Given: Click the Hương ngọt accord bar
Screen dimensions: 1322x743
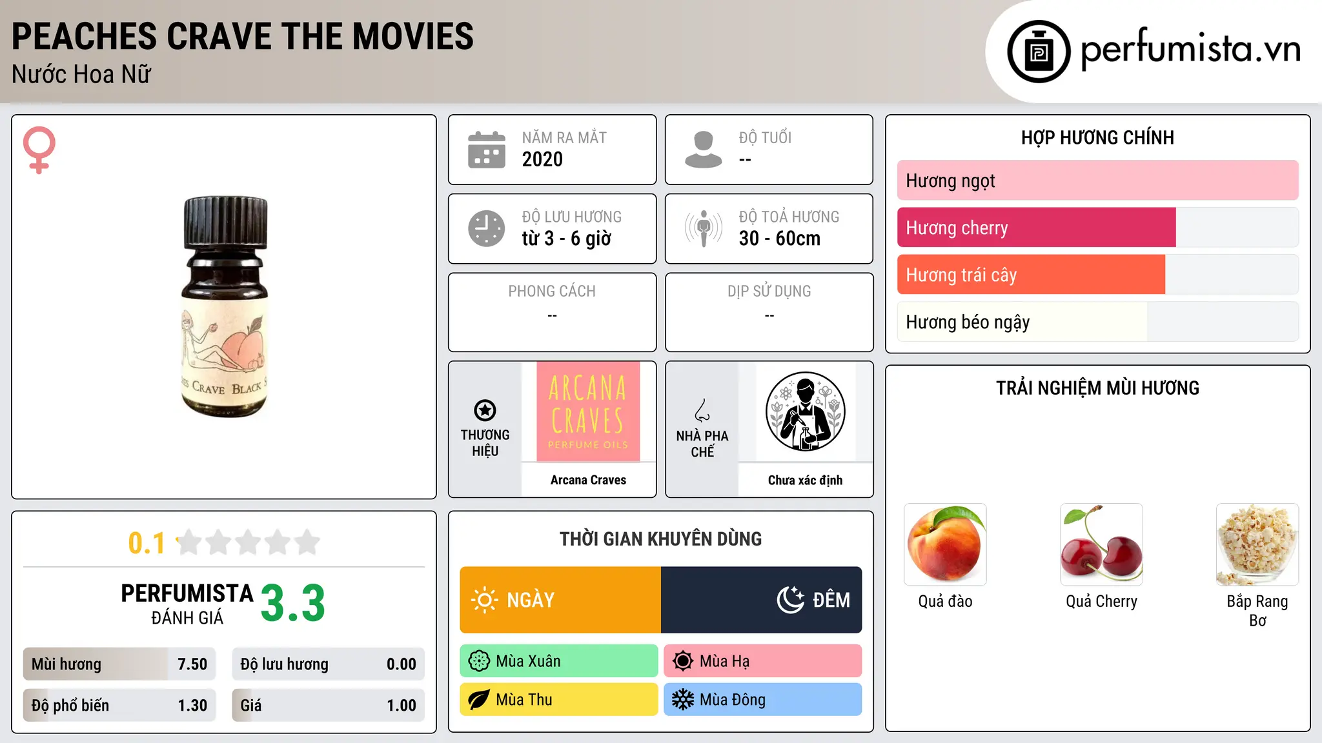Looking at the screenshot, I should click(x=1097, y=181).
